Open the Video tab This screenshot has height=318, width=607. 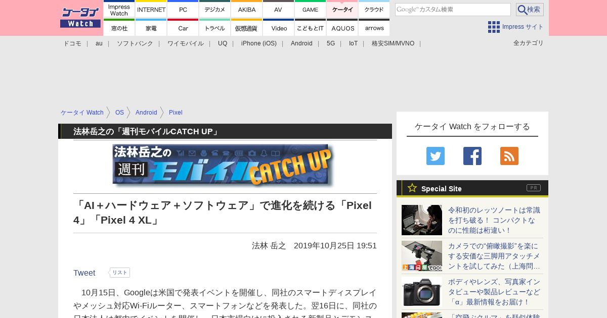point(278,28)
